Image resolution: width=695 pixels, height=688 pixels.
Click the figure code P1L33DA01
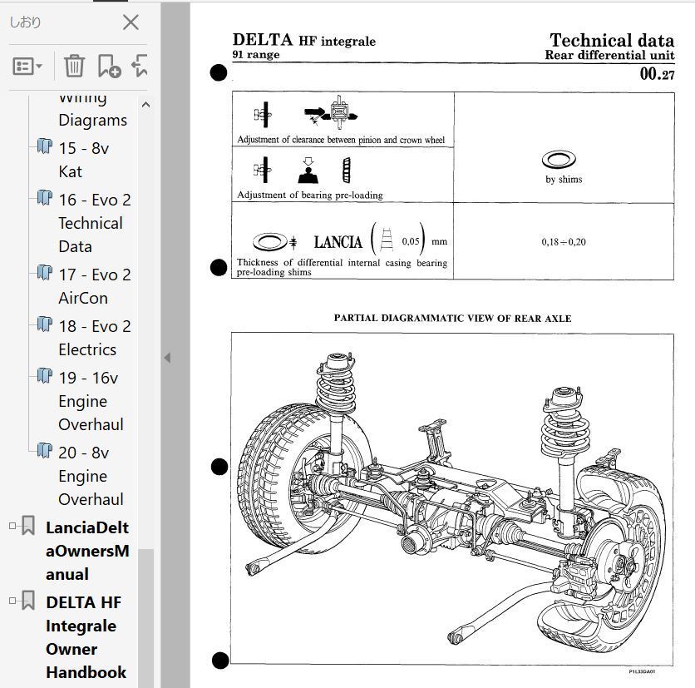click(642, 671)
